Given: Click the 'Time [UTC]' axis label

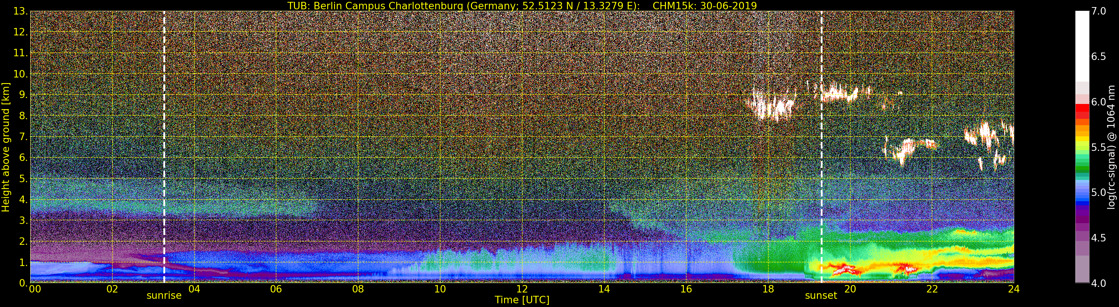Looking at the screenshot, I should point(522,300).
